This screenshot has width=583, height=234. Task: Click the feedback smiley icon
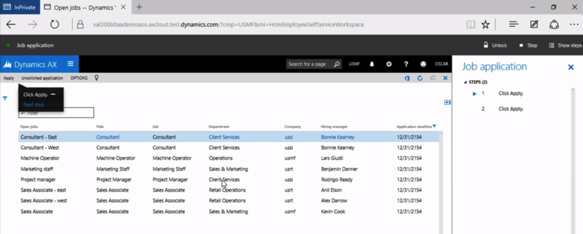(x=423, y=64)
